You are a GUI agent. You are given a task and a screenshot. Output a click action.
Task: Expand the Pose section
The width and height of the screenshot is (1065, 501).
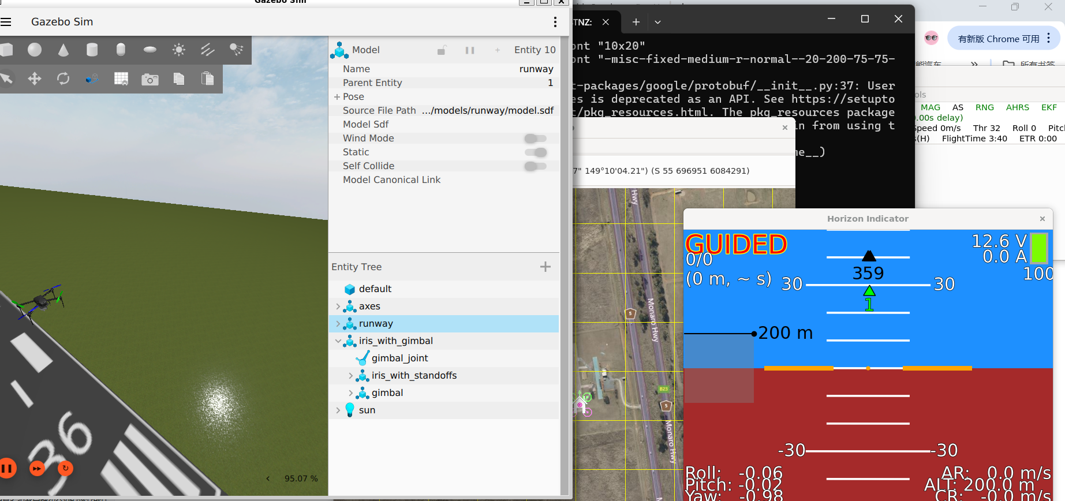pyautogui.click(x=337, y=97)
